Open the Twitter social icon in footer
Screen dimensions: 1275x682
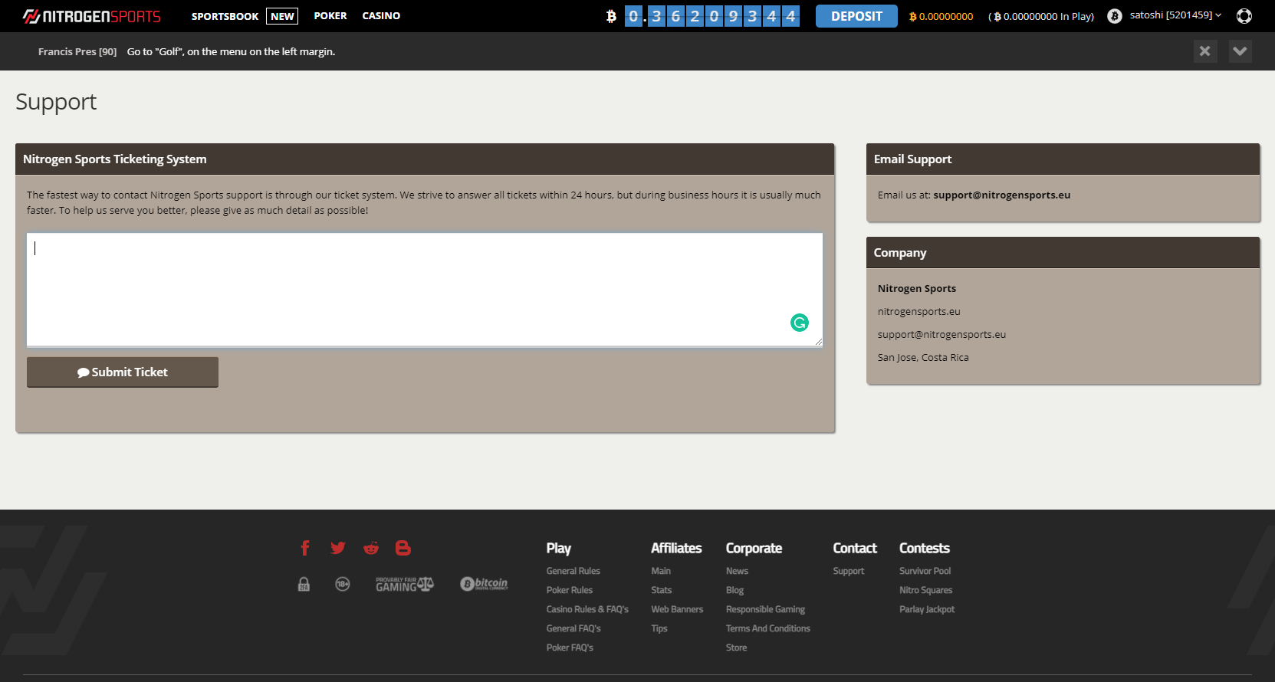tap(338, 548)
